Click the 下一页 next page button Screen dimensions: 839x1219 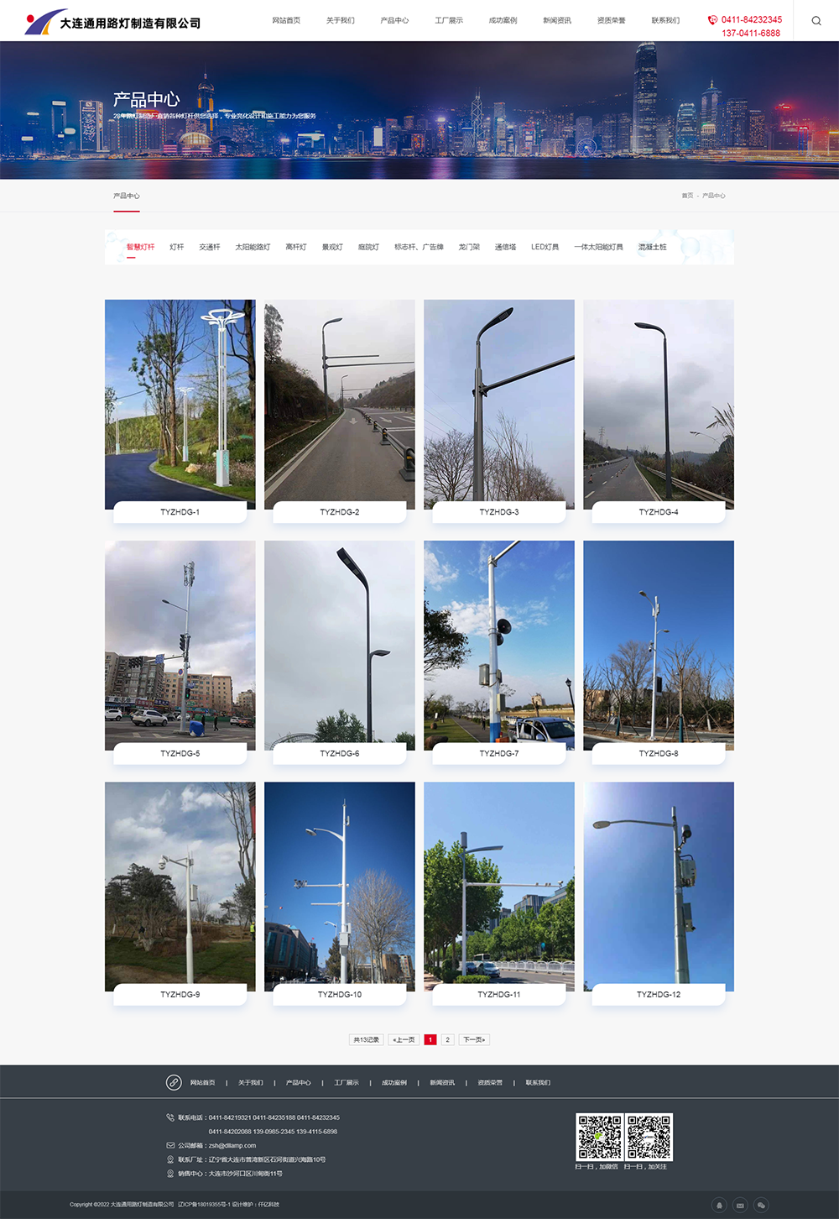coord(474,1039)
